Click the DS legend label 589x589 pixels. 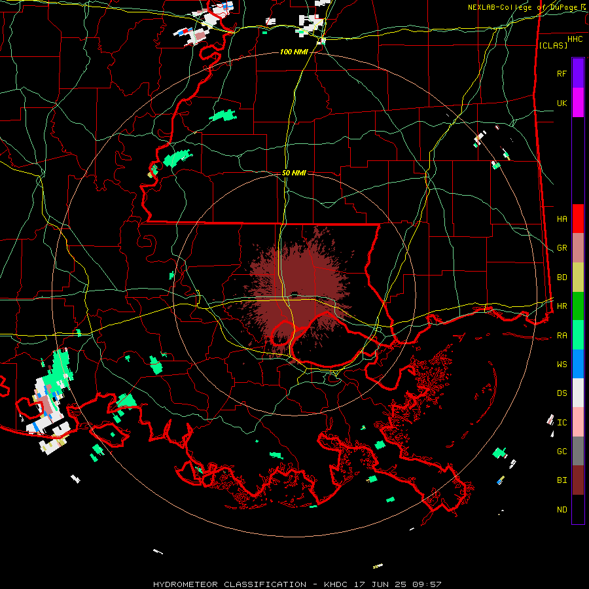pyautogui.click(x=562, y=393)
